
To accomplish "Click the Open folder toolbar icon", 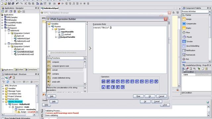I will click(x=6, y=4).
